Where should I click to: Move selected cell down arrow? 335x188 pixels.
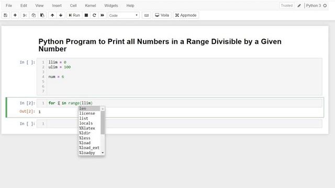point(61,15)
